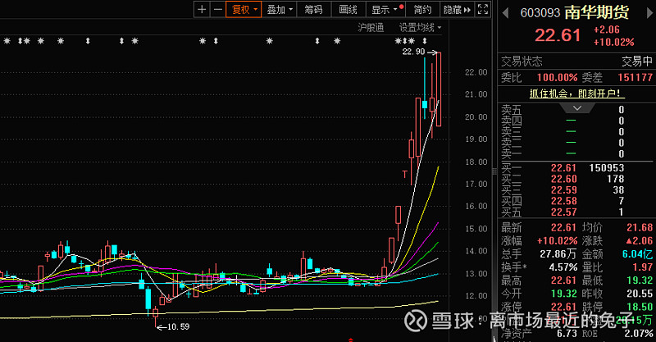The height and width of the screenshot is (342, 656).
Task: Click the +10.02% change under stock name
Action: pyautogui.click(x=613, y=43)
